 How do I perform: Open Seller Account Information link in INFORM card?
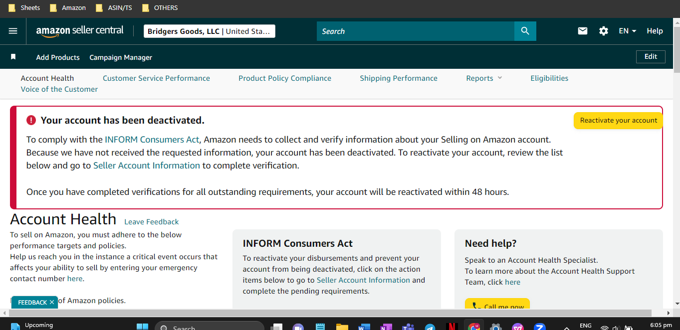click(363, 280)
